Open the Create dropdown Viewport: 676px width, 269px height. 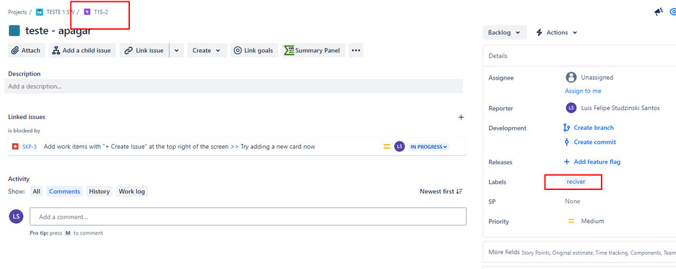(x=207, y=51)
